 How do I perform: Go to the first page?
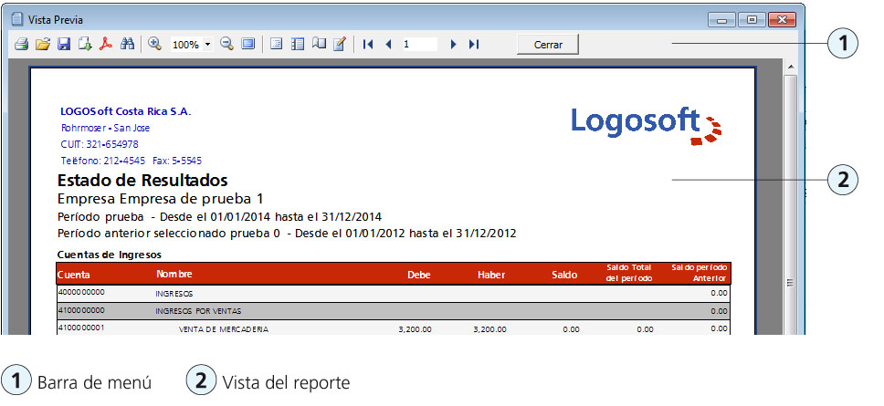368,44
